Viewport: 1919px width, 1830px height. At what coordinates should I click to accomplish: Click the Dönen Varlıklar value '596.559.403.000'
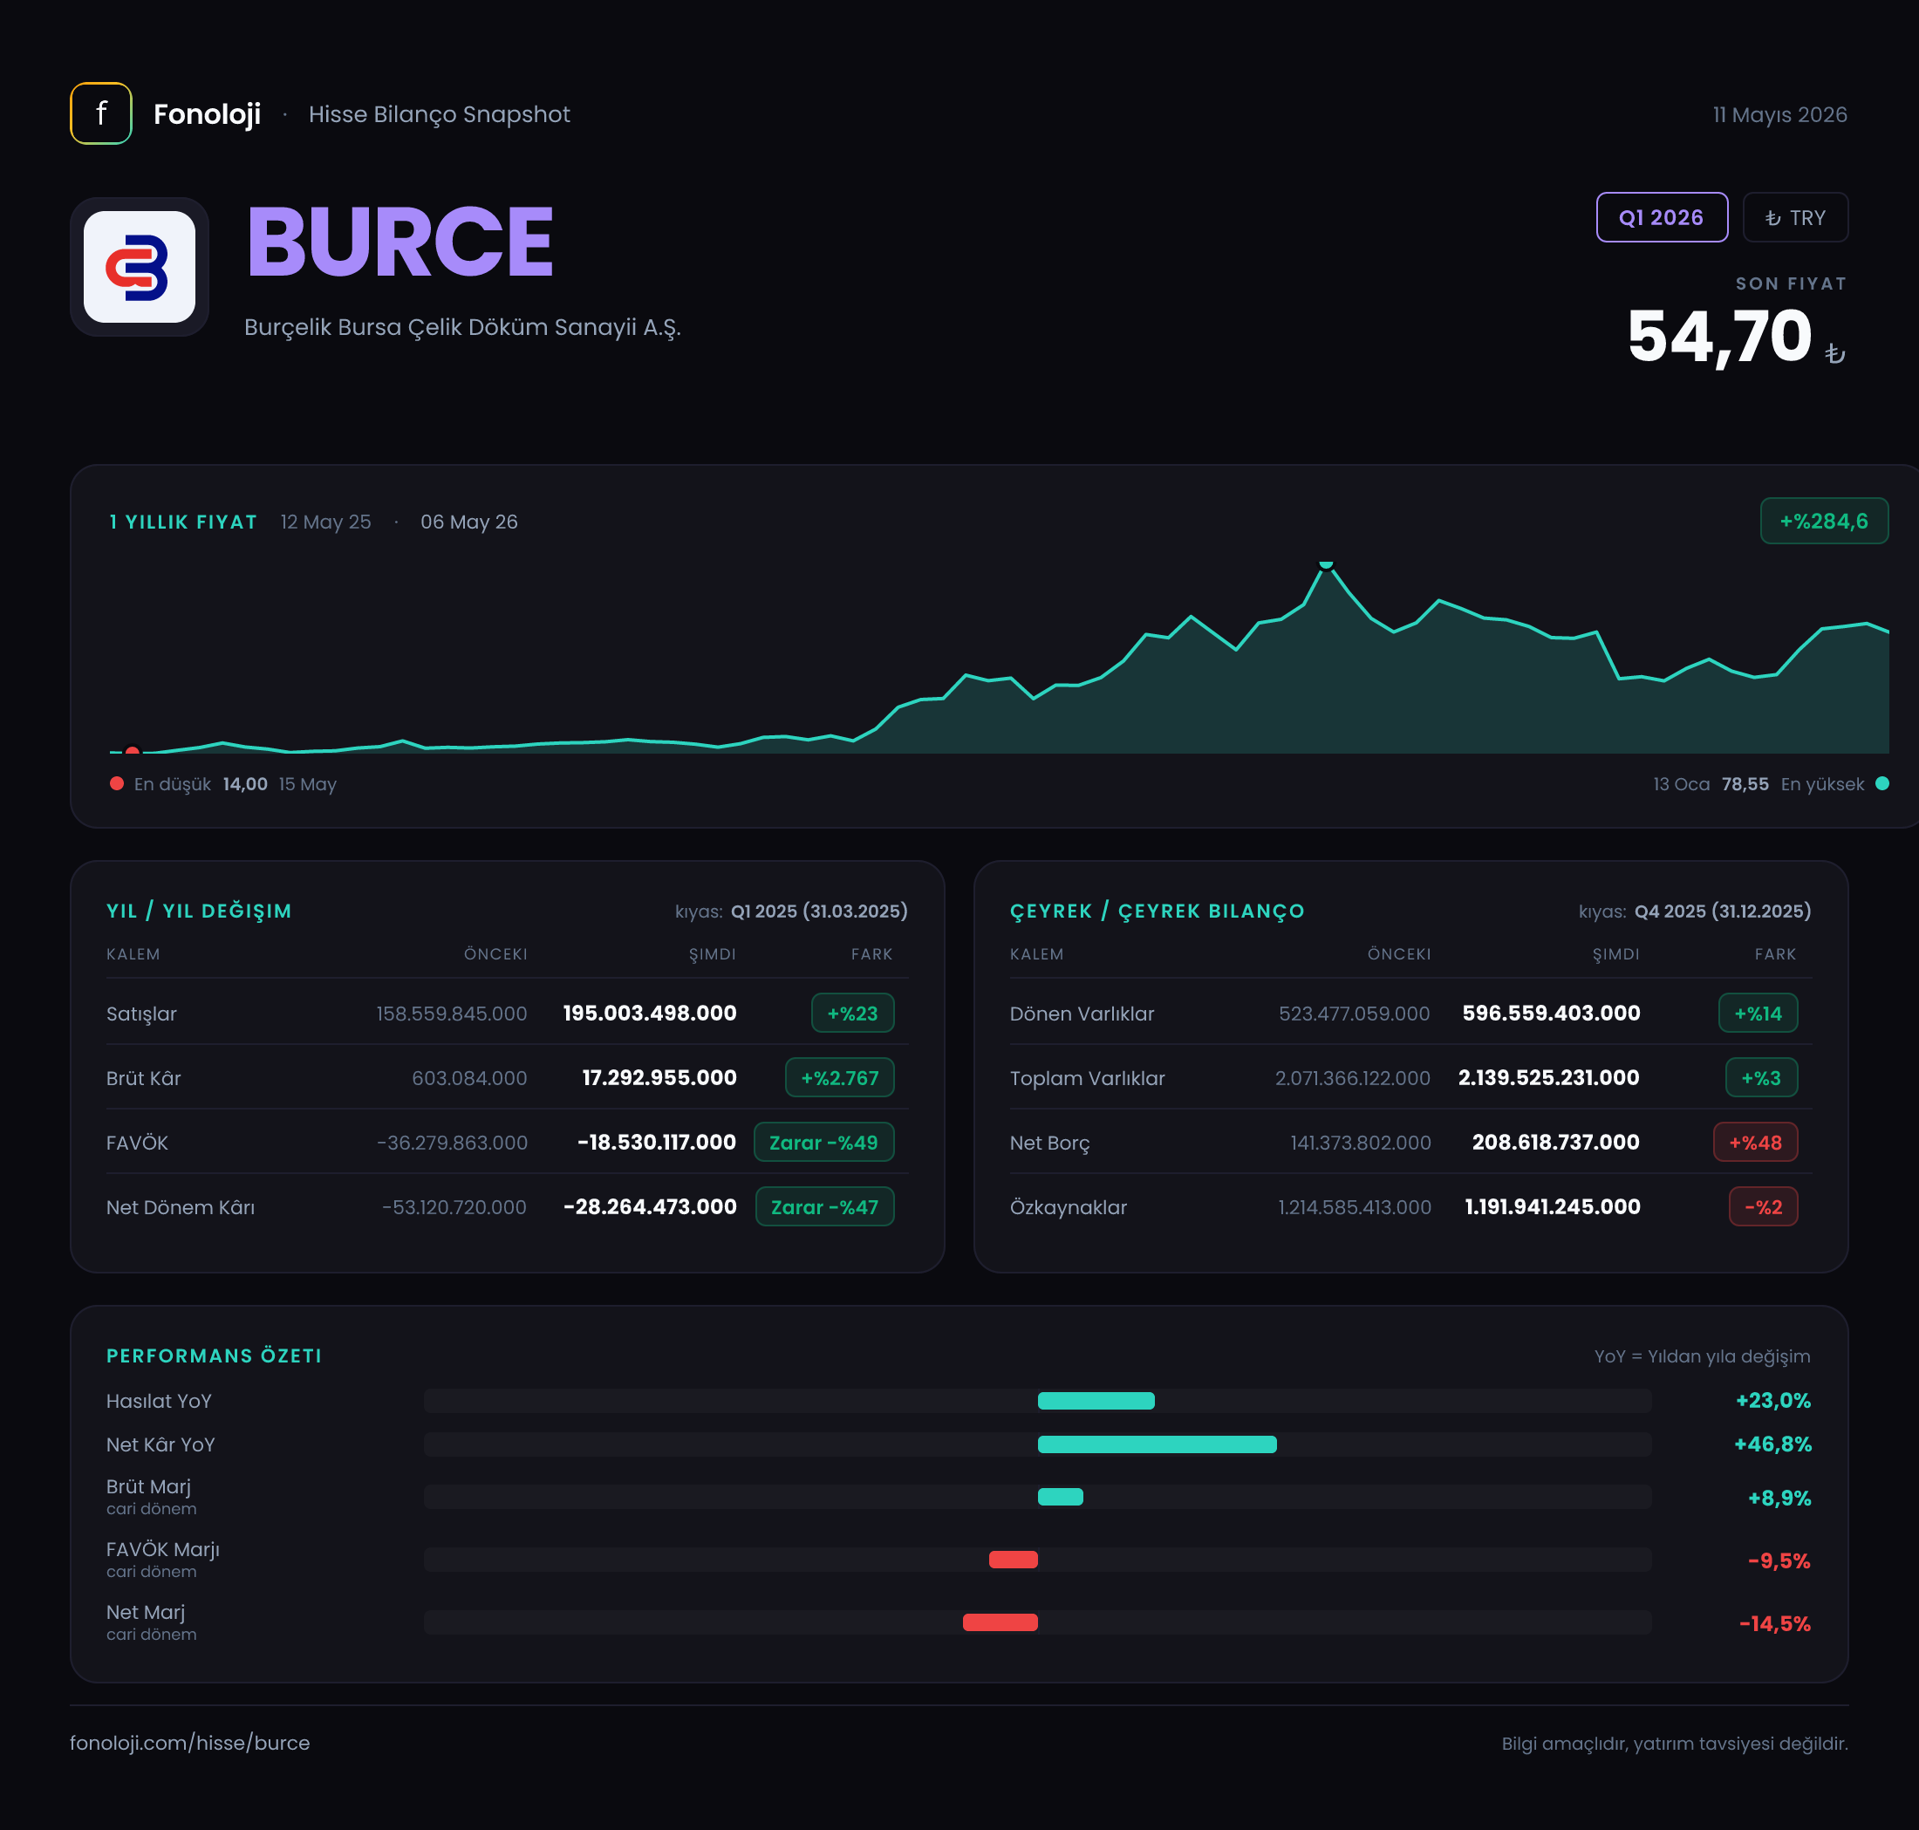1551,1013
